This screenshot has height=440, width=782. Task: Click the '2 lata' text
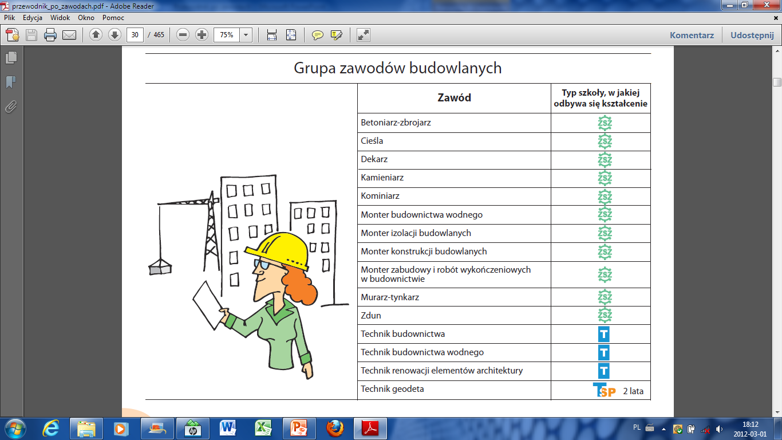[633, 391]
